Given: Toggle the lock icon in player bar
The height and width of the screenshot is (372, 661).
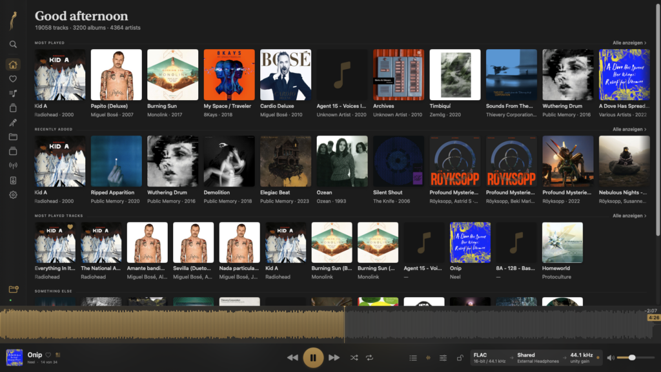Looking at the screenshot, I should pyautogui.click(x=460, y=358).
